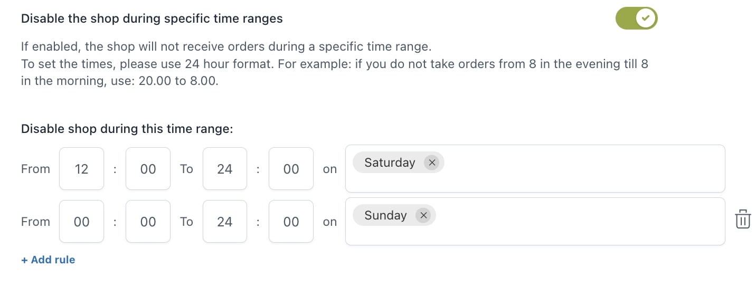
Task: Select the Sunday rule To minutes field
Action: coord(291,222)
